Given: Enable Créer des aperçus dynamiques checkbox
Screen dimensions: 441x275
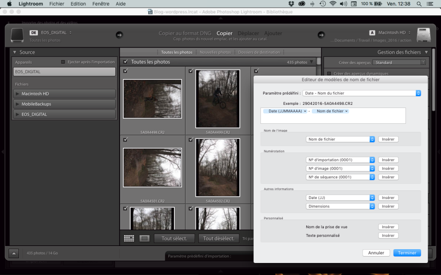Looking at the screenshot, I should click(x=329, y=73).
